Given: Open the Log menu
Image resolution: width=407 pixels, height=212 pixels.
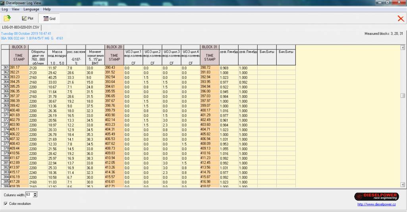Looking at the screenshot, I should (5, 9).
